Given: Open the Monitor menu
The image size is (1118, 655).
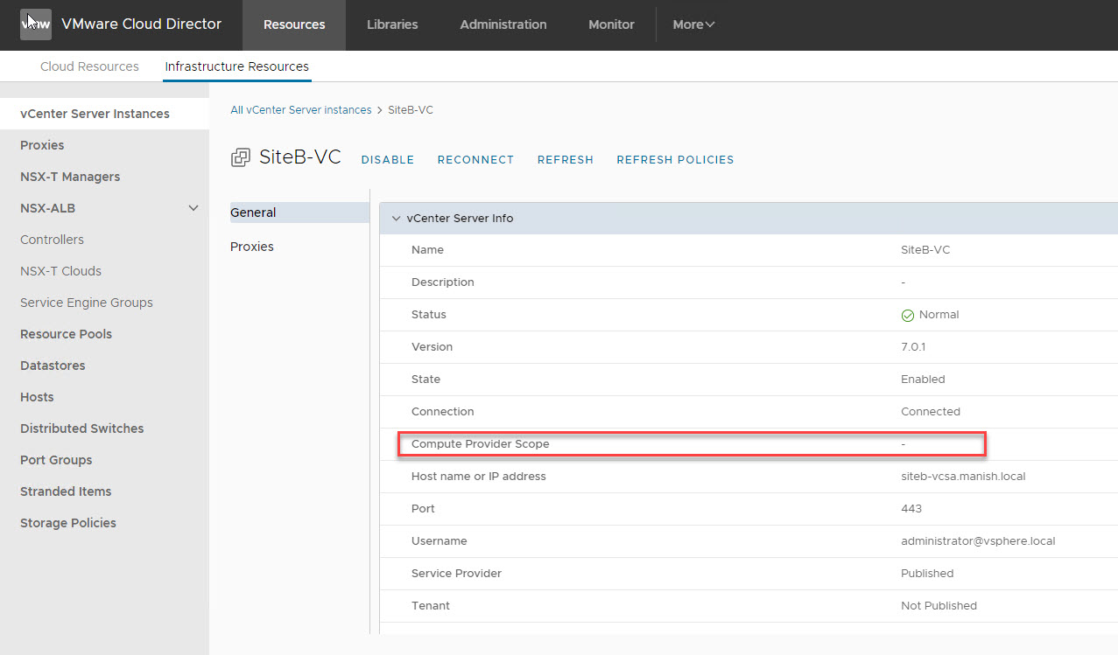Looking at the screenshot, I should [610, 24].
